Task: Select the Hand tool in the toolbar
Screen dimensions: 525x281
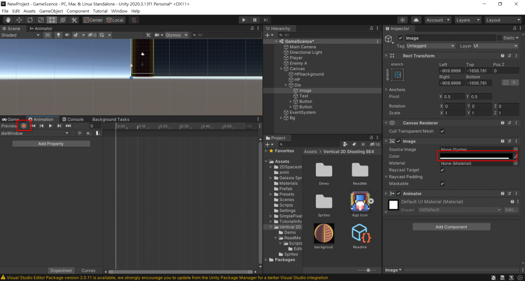Action: [x=7, y=20]
